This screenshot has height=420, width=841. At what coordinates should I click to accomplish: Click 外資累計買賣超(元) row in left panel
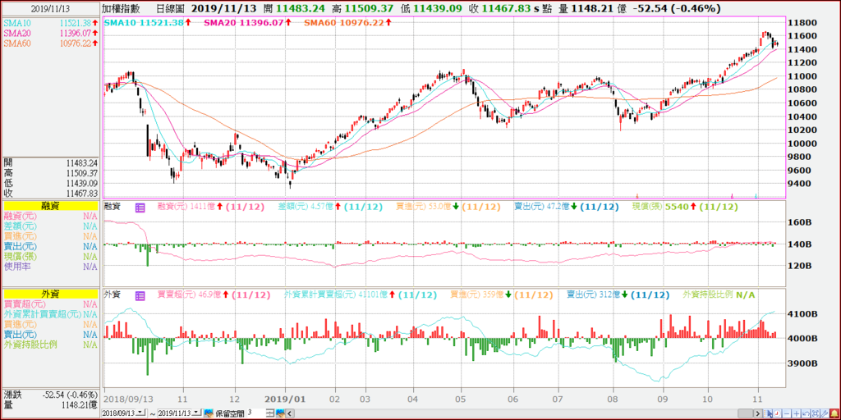point(50,314)
